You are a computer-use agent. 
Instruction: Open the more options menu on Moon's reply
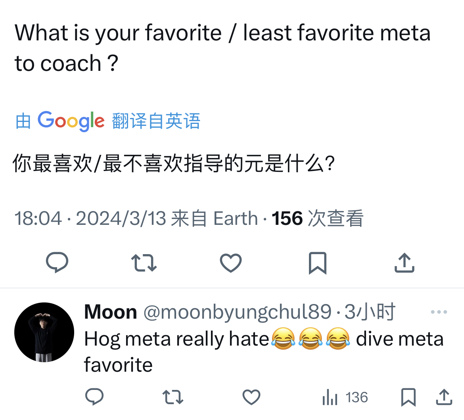coord(439,311)
